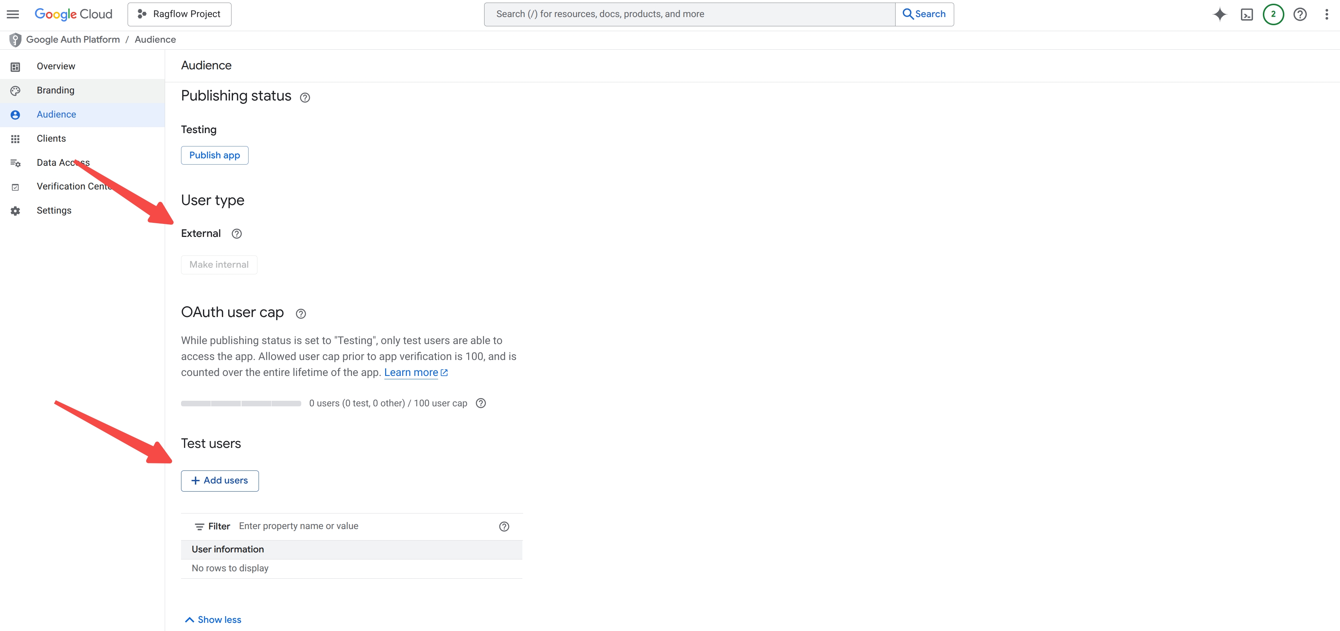
Task: Click the Data Access list-gear icon
Action: point(16,163)
